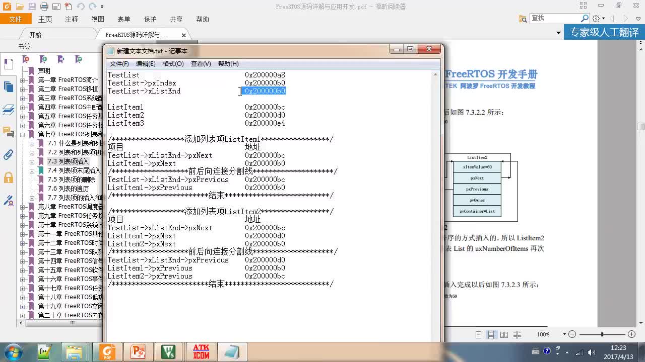
Task: Open the PowerPoint taskbar icon
Action: [138, 351]
